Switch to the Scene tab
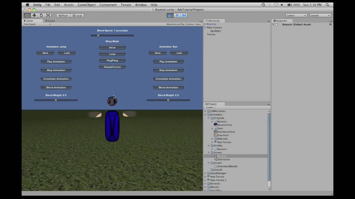Screen dimensions: 355x199 click(50, 21)
